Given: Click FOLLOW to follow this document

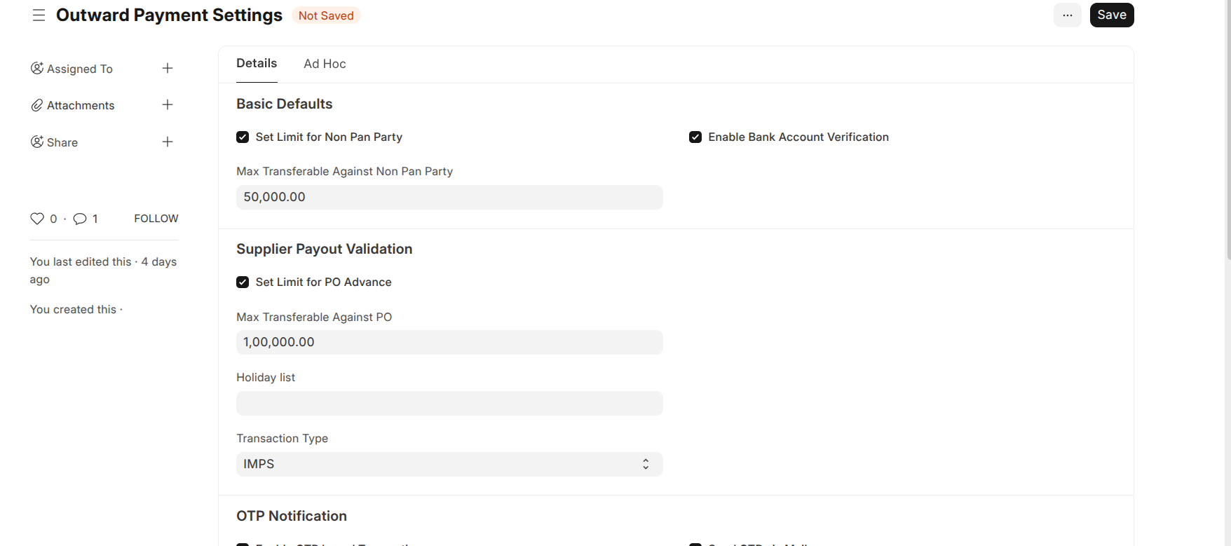Looking at the screenshot, I should coord(156,219).
